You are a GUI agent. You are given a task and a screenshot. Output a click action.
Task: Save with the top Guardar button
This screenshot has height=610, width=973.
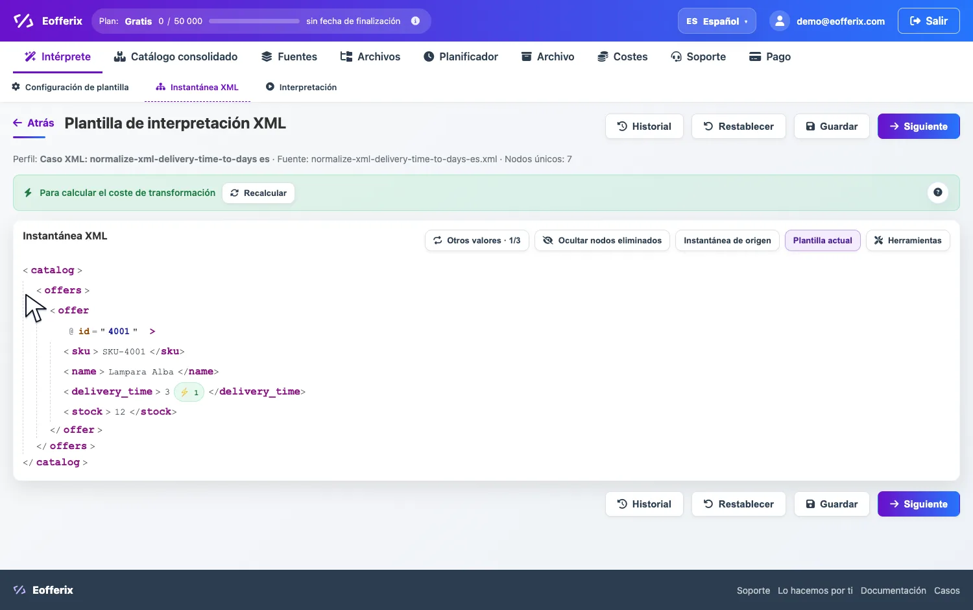[x=832, y=127]
